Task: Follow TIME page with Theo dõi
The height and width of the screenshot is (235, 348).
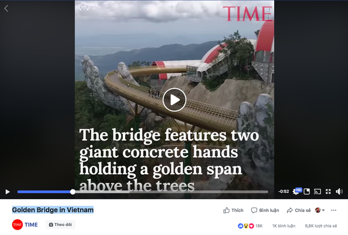Action: coord(60,224)
